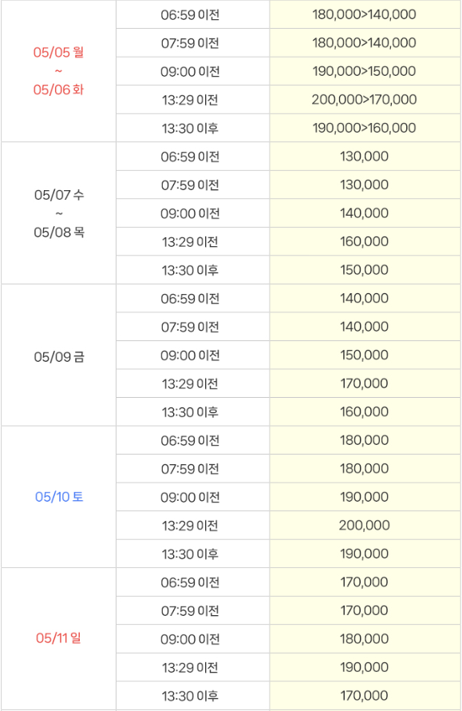Select the 160,000 price under 05/07~05/08
This screenshot has height=711, width=462.
point(365,242)
